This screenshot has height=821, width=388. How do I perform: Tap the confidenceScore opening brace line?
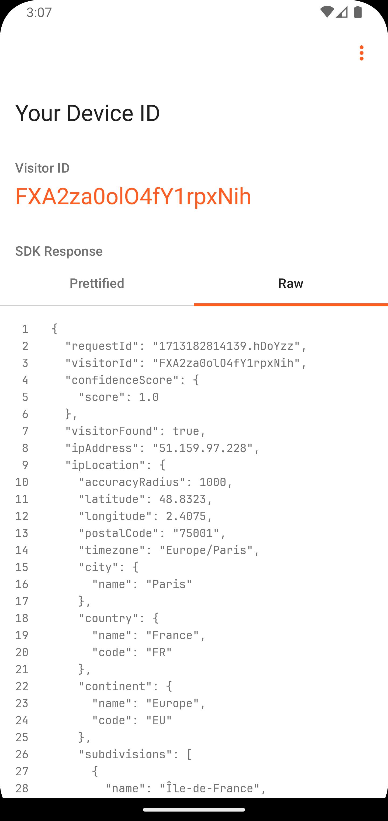coord(132,380)
